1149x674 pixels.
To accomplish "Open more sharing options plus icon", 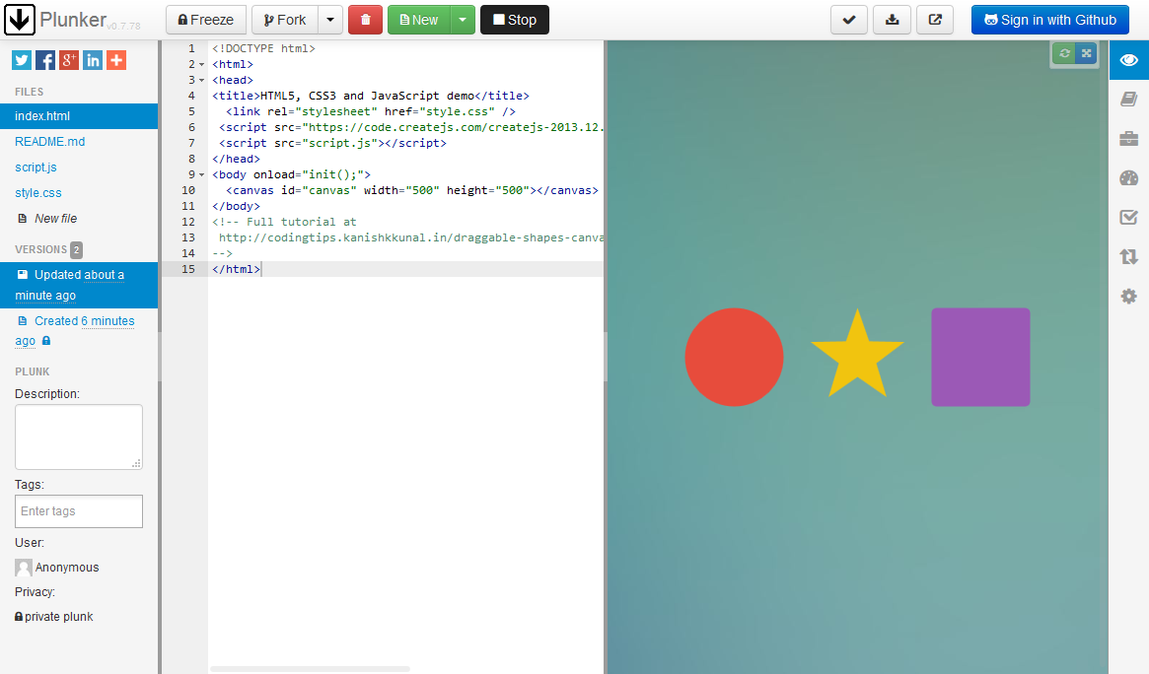I will [x=115, y=60].
